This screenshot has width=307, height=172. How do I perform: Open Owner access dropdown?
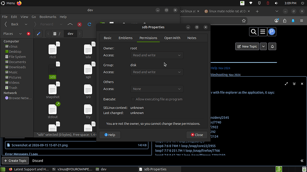pos(157,55)
